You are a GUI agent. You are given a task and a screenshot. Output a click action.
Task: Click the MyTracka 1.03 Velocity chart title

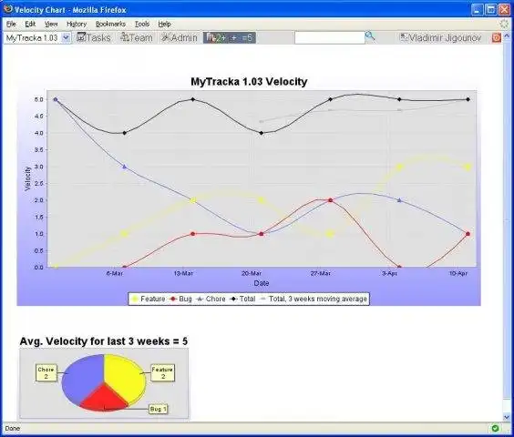click(249, 82)
